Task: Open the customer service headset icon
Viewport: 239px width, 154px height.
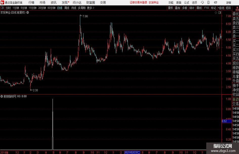Action: 202,3
